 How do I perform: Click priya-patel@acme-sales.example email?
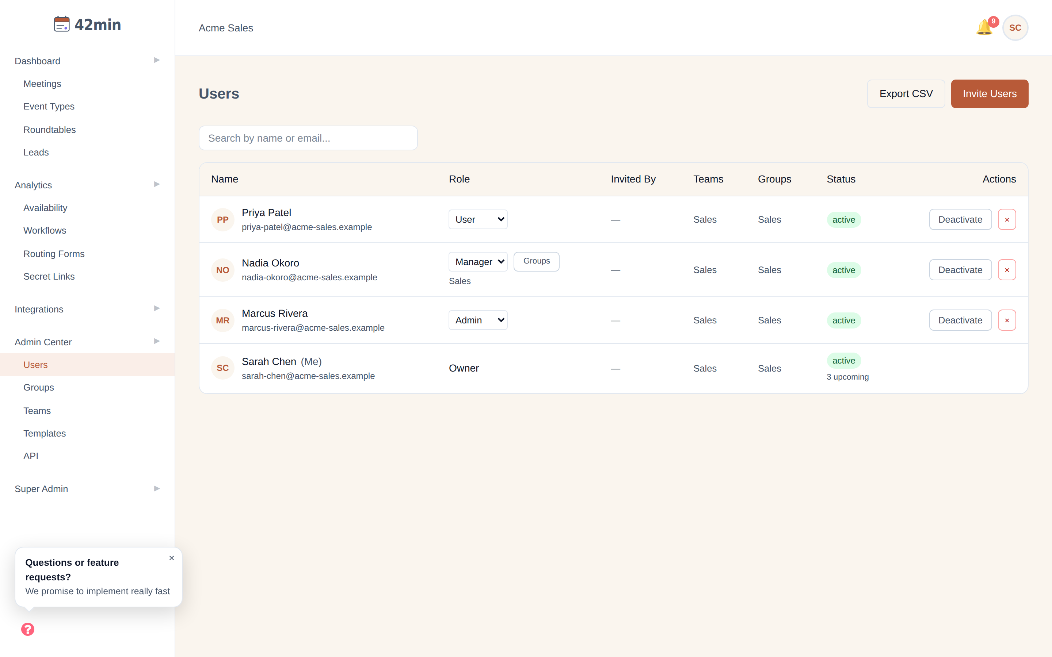(307, 227)
